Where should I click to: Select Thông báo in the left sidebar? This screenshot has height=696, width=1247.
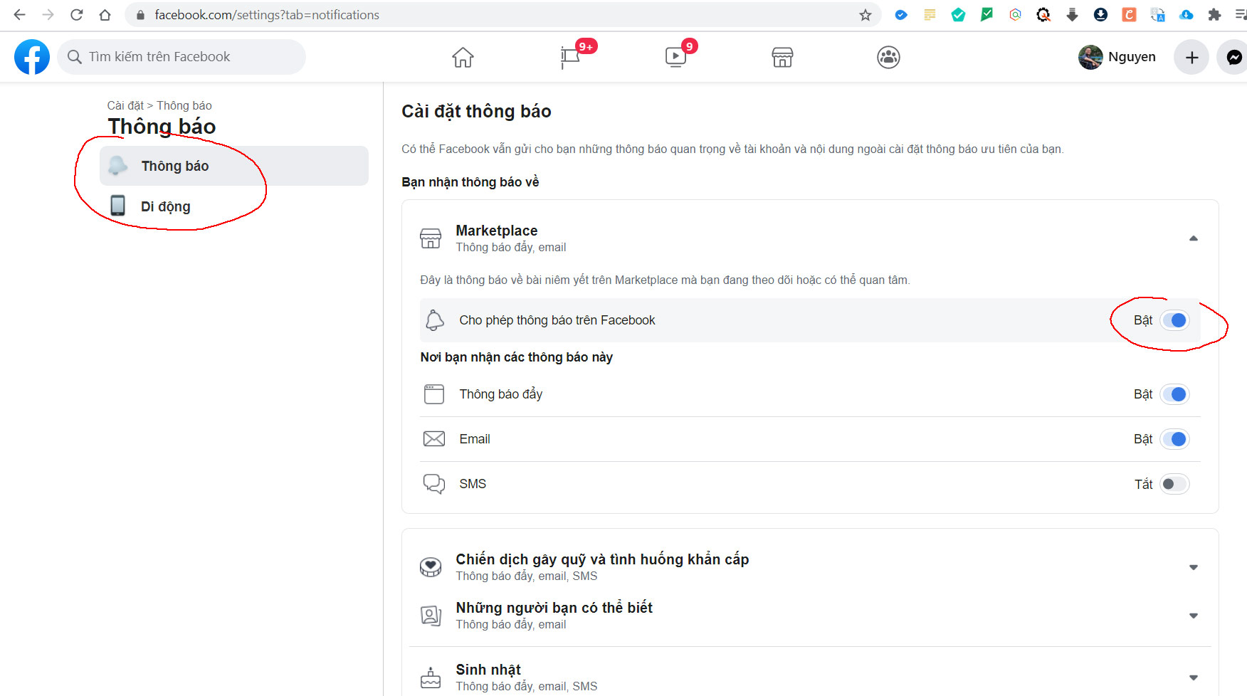pyautogui.click(x=234, y=166)
